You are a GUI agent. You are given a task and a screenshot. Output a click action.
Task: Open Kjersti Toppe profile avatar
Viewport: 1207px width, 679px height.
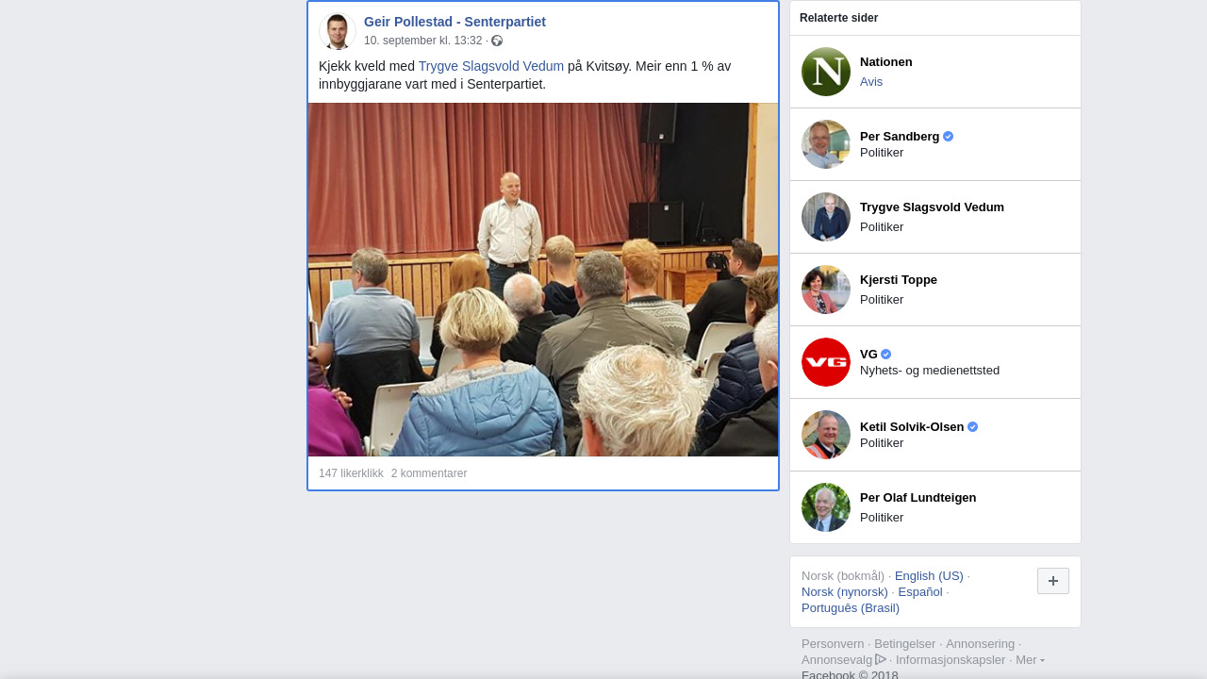click(826, 290)
